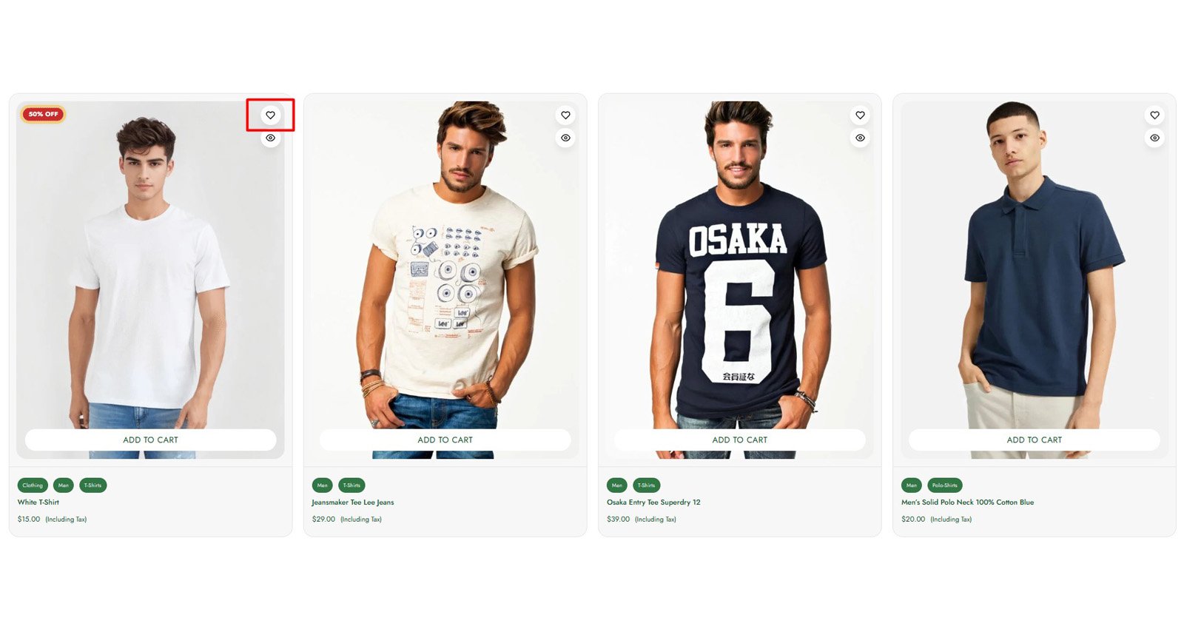Add White T-Shirt to cart
Viewport: 1184px width, 629px height.
(x=150, y=440)
